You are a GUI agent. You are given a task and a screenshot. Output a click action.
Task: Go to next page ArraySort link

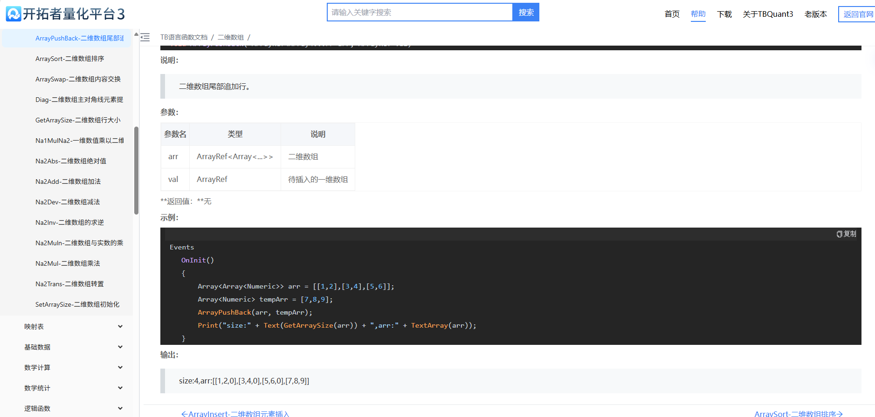point(798,413)
